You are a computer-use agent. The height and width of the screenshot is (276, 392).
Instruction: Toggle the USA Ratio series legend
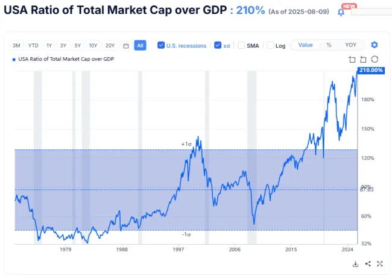click(63, 59)
